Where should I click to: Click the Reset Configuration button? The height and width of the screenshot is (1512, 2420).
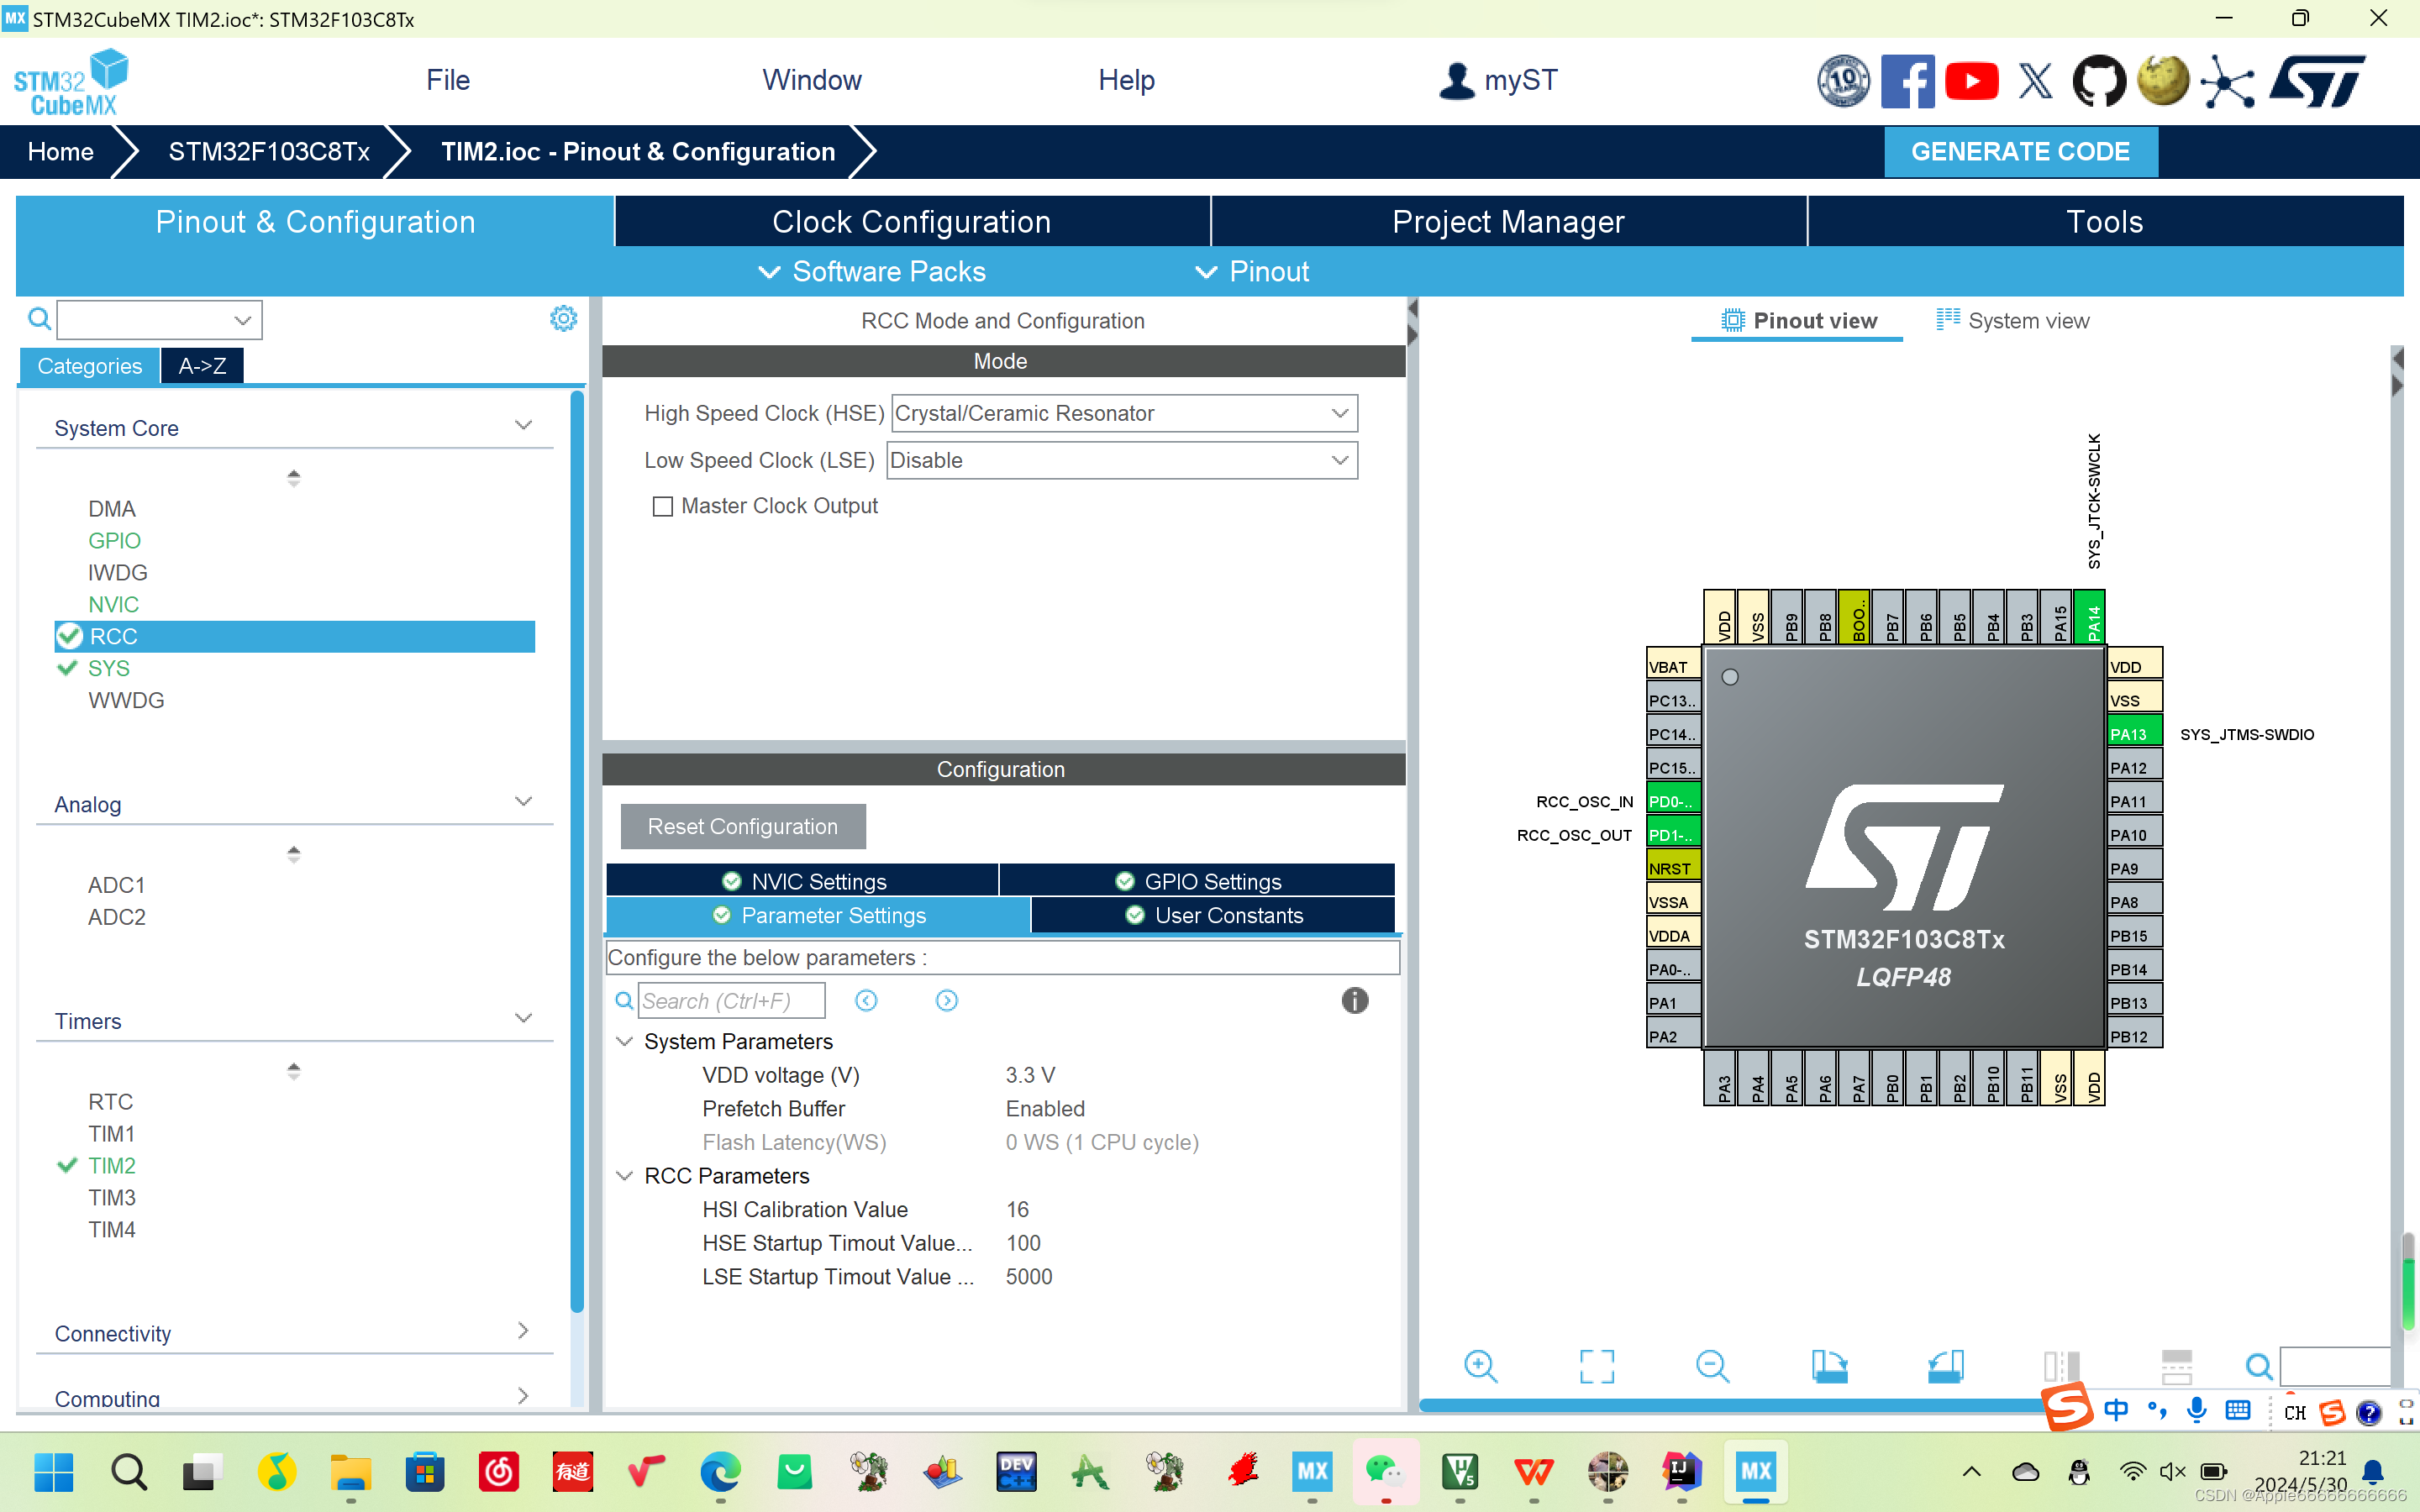[742, 826]
